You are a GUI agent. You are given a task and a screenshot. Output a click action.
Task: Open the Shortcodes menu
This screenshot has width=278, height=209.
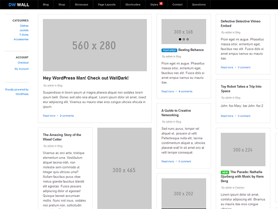coord(133,5)
